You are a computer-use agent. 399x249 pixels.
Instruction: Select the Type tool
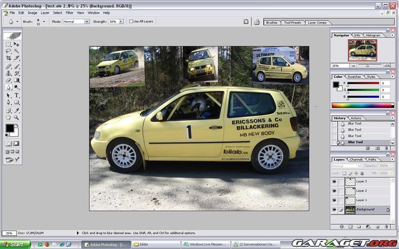pos(17,95)
